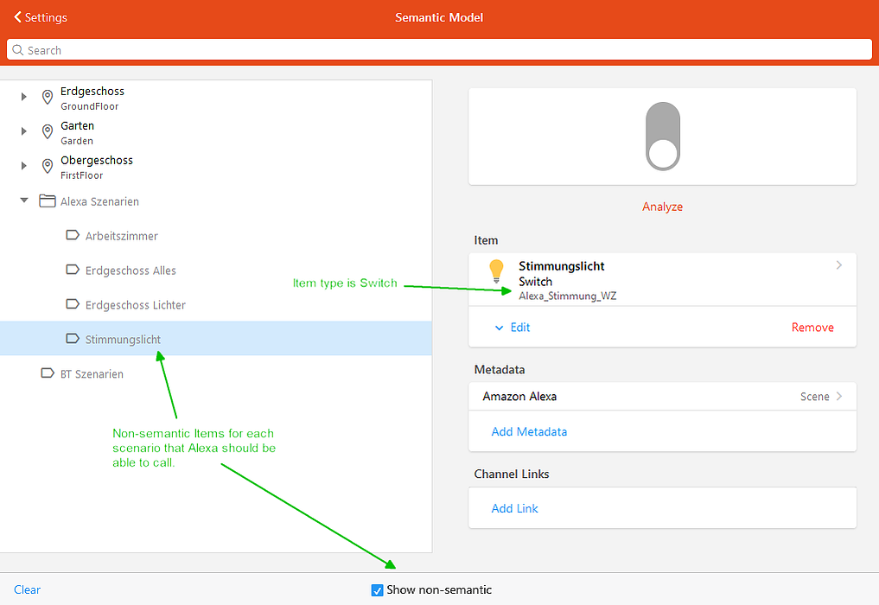
Task: Click the Clear button
Action: [x=27, y=589]
